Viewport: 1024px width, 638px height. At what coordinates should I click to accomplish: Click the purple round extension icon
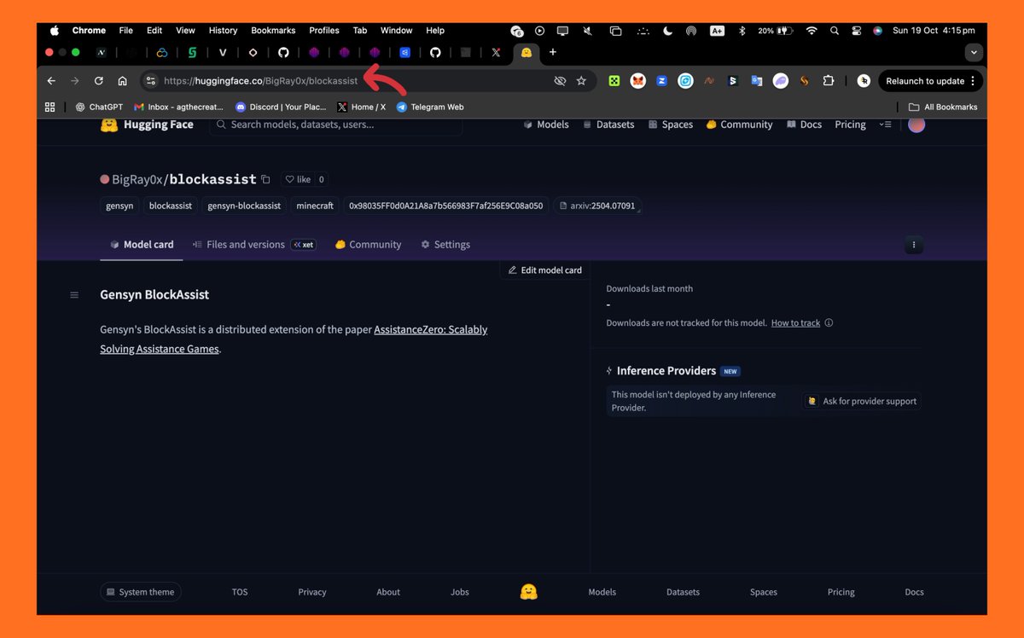coord(780,81)
